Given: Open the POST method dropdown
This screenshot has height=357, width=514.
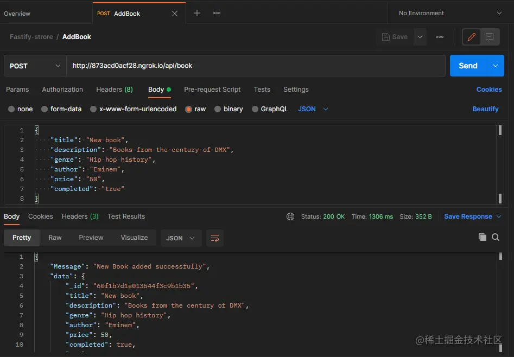Looking at the screenshot, I should (x=34, y=65).
